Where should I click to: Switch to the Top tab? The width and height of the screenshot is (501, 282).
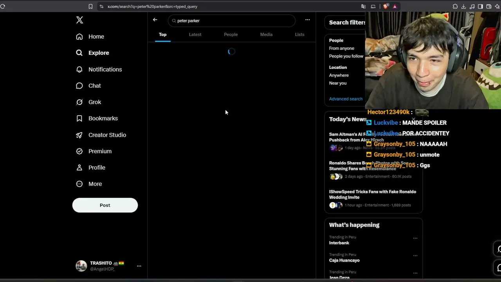click(163, 34)
